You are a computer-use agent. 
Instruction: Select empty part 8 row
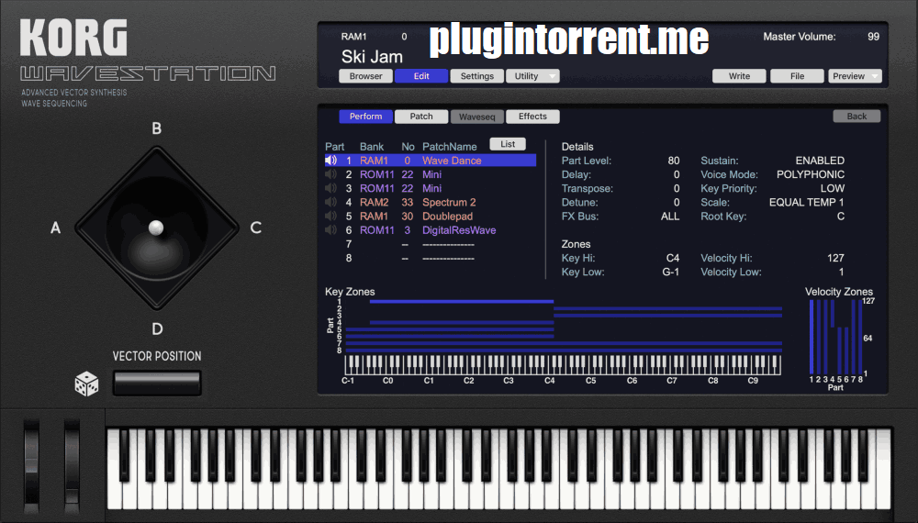431,258
